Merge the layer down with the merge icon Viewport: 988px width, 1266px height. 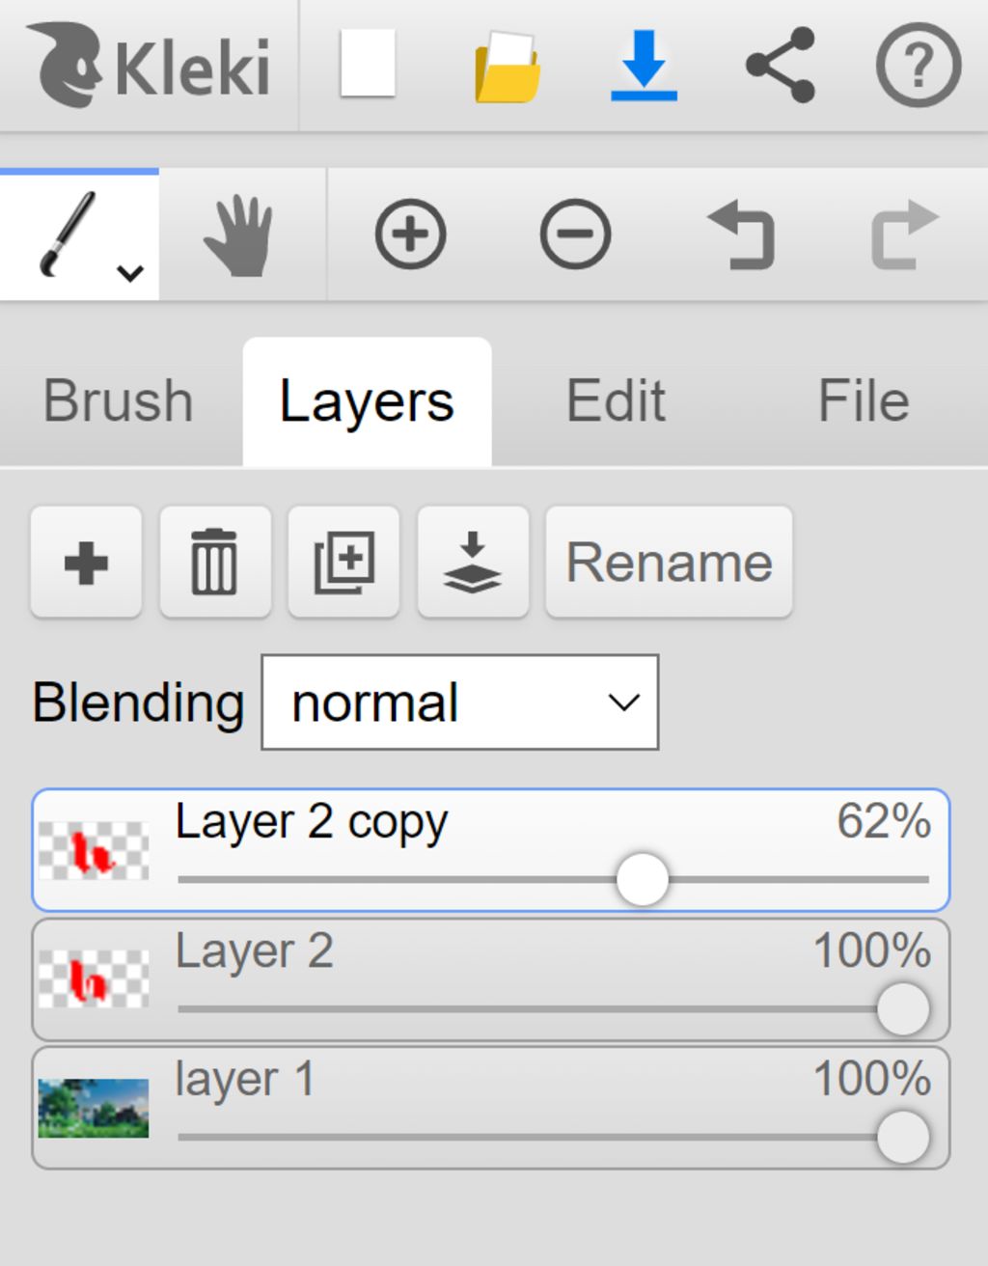tap(473, 562)
